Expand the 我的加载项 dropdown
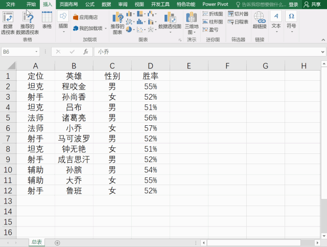The height and width of the screenshot is (247, 327). pos(106,29)
